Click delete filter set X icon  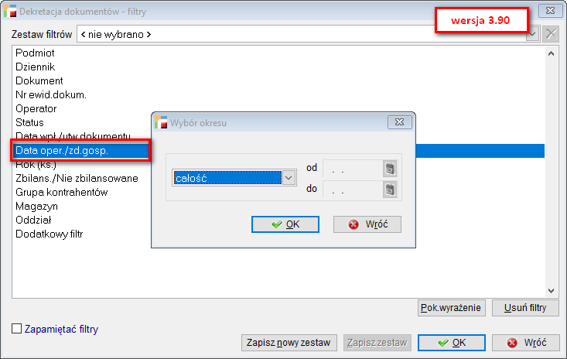click(551, 34)
